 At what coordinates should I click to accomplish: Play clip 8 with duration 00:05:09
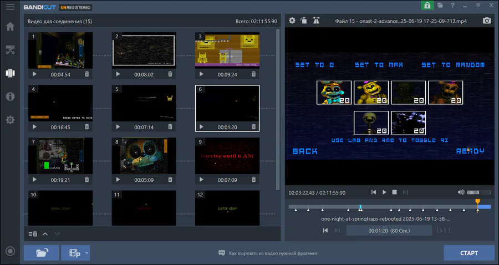point(118,180)
